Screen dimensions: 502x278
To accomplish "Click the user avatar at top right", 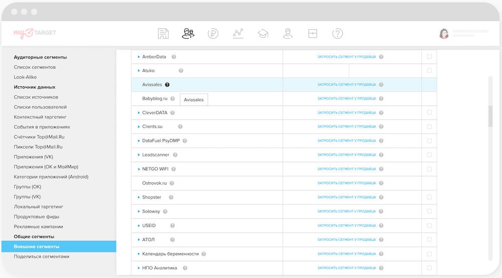I will [444, 34].
